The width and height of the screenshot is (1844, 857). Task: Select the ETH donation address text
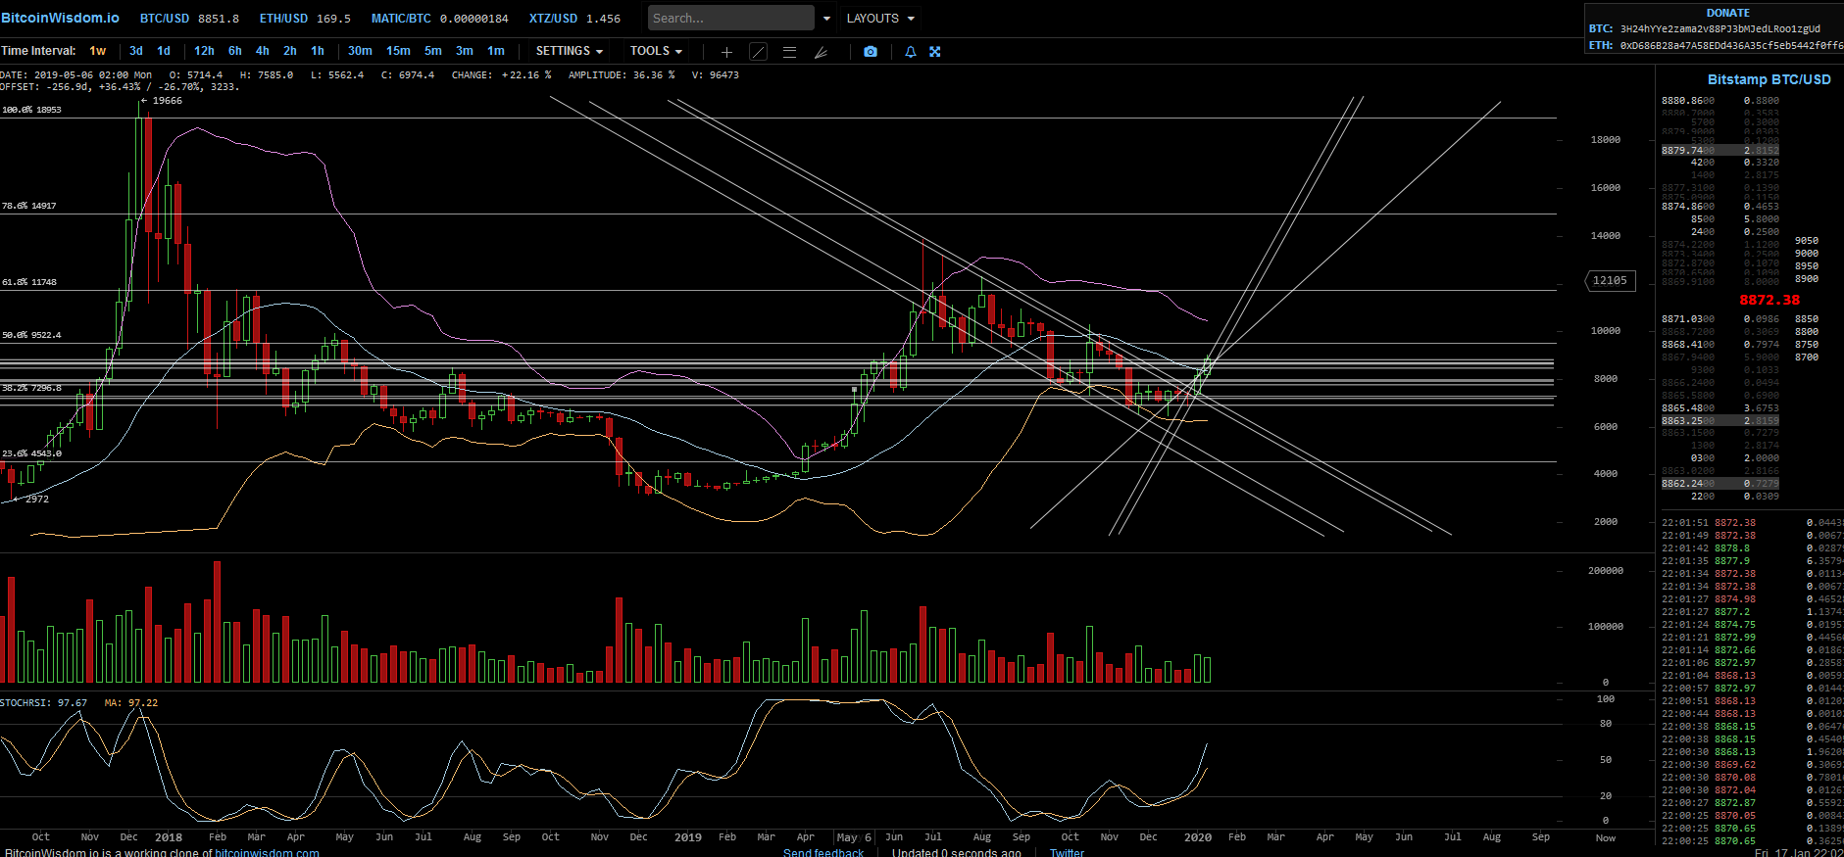[x=1731, y=45]
